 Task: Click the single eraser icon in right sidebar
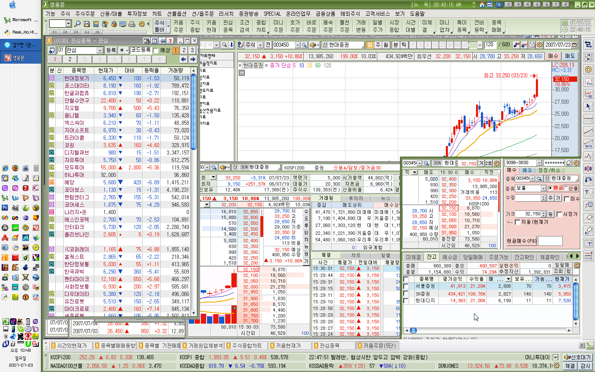pyautogui.click(x=588, y=218)
